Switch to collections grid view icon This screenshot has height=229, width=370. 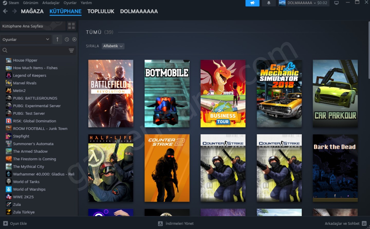coord(71,26)
